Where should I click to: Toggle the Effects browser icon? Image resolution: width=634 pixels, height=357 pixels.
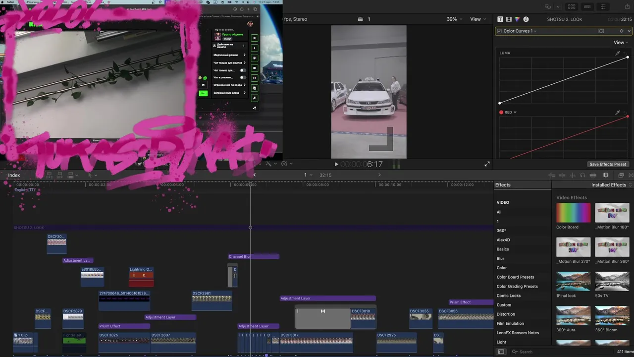point(621,175)
